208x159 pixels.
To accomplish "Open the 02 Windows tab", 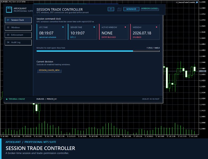I will [x=18, y=28].
